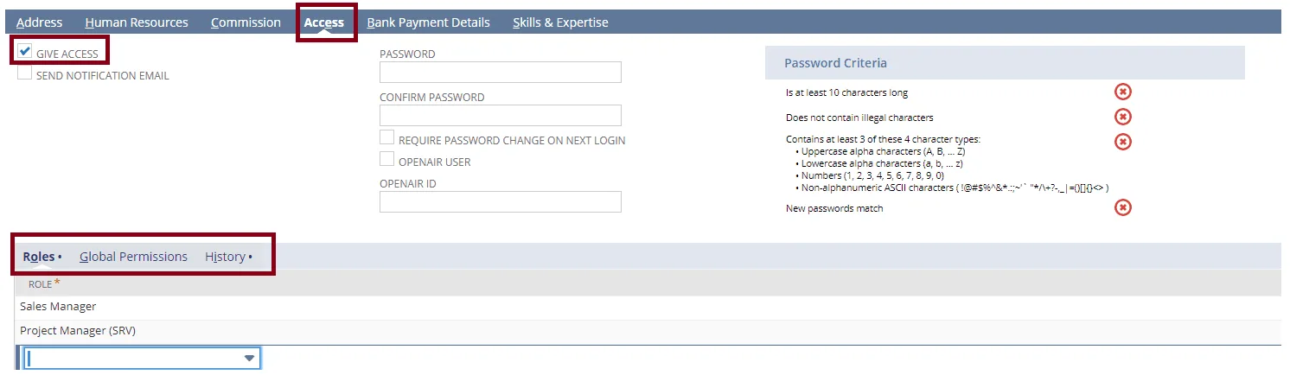Open Skills & Expertise tab

pyautogui.click(x=560, y=22)
